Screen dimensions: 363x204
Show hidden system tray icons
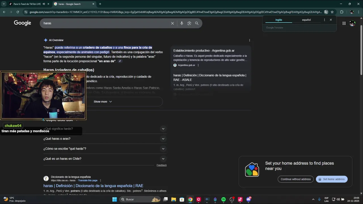tap(313, 199)
